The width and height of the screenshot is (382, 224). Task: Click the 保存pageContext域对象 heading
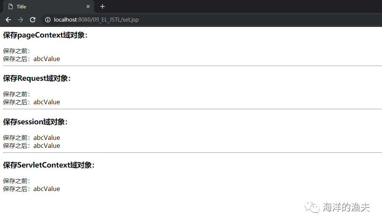[x=46, y=35]
